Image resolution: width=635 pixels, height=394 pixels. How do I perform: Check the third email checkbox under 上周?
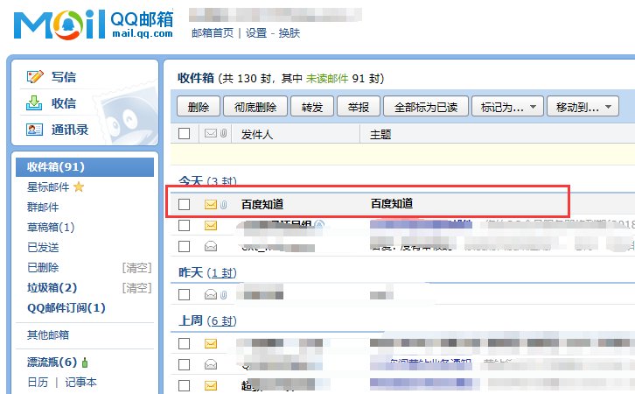click(184, 385)
